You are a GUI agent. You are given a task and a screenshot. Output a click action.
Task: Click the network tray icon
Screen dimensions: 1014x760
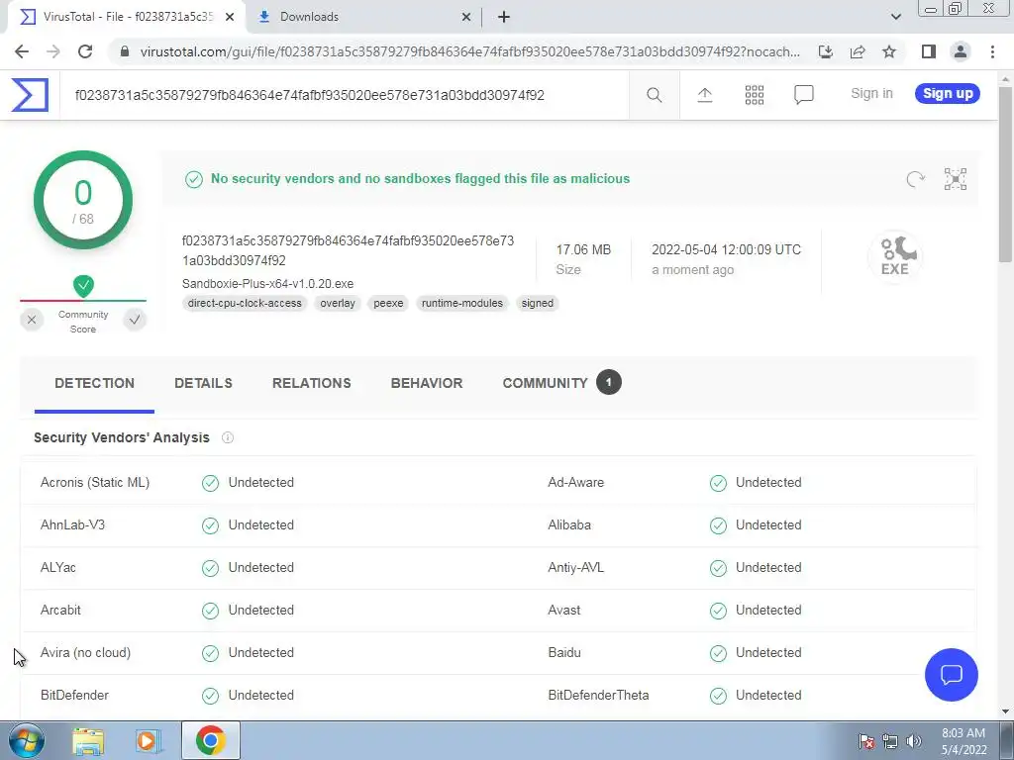tap(890, 741)
